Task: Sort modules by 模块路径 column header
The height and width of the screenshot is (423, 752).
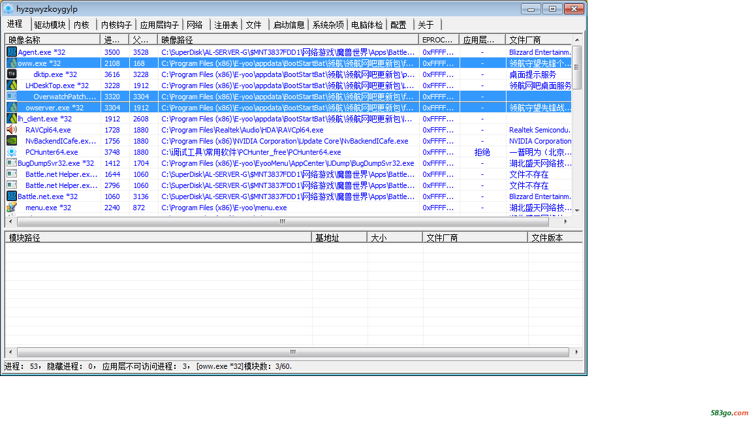Action: (158, 238)
